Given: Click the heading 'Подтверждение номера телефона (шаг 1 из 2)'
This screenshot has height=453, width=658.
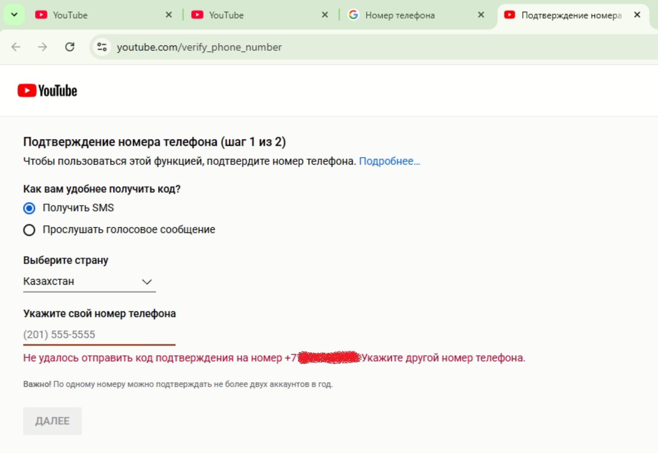Looking at the screenshot, I should [x=155, y=142].
